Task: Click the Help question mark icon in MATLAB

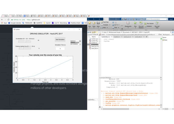Action: coord(144,19)
